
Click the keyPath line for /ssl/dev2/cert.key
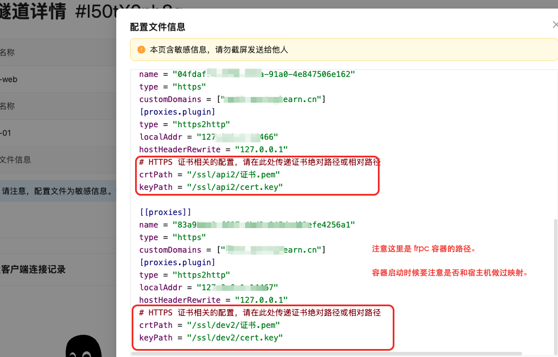click(211, 338)
